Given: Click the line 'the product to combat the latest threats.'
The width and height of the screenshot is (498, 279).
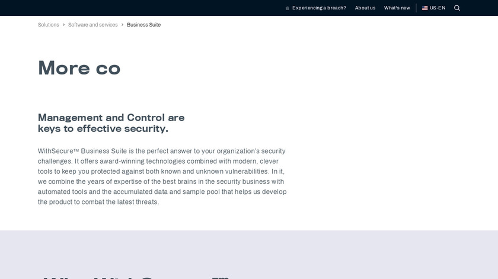Looking at the screenshot, I should (98, 202).
